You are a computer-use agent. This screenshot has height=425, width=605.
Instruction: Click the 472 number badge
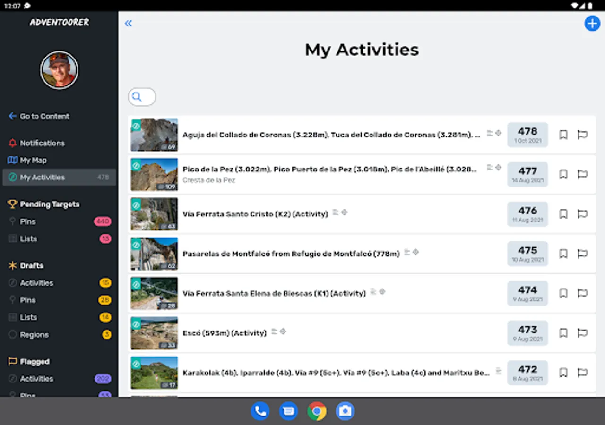(527, 373)
